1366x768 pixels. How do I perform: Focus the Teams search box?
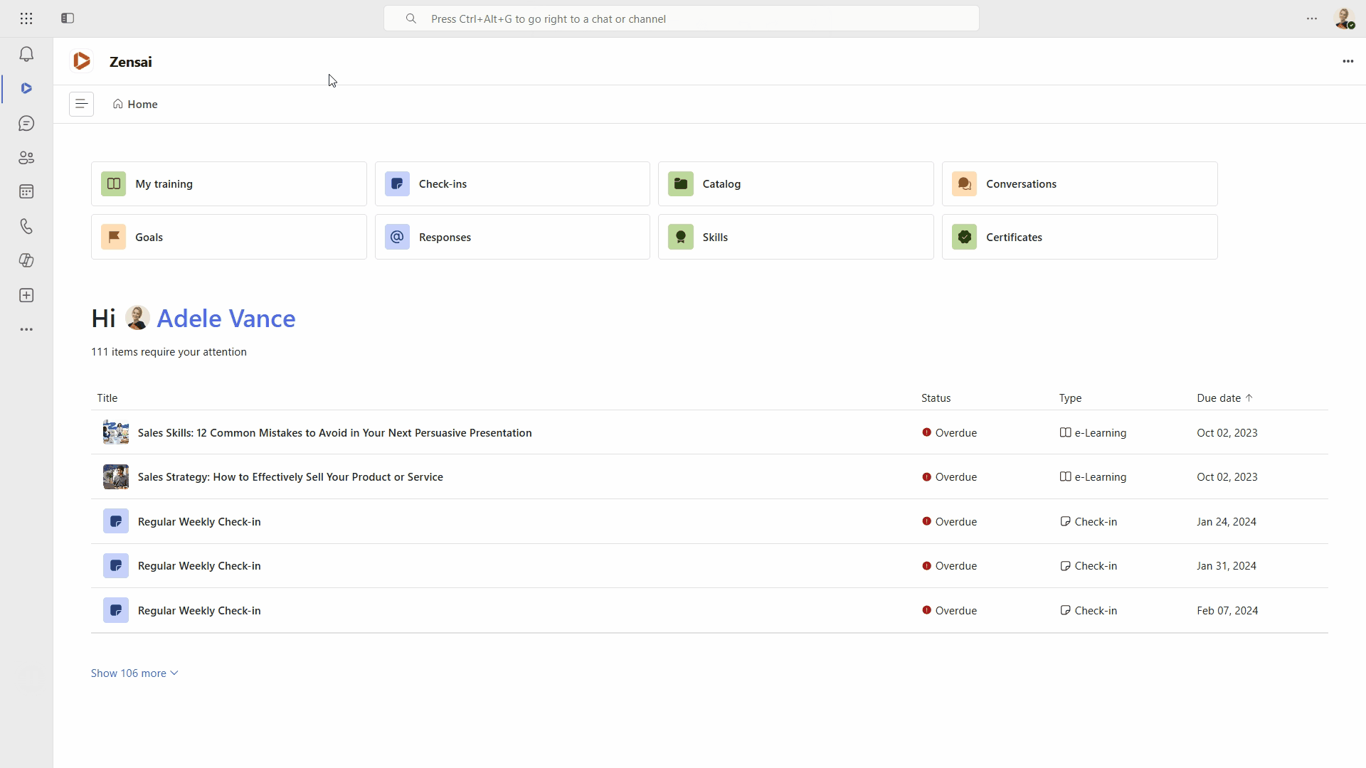(x=682, y=18)
